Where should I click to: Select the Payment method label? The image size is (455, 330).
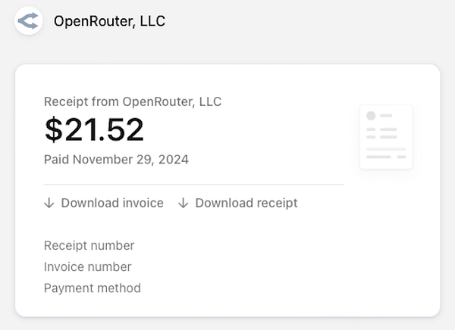coord(92,288)
